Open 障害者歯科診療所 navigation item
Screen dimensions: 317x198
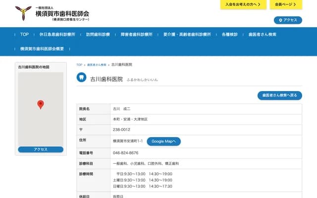coord(137,35)
